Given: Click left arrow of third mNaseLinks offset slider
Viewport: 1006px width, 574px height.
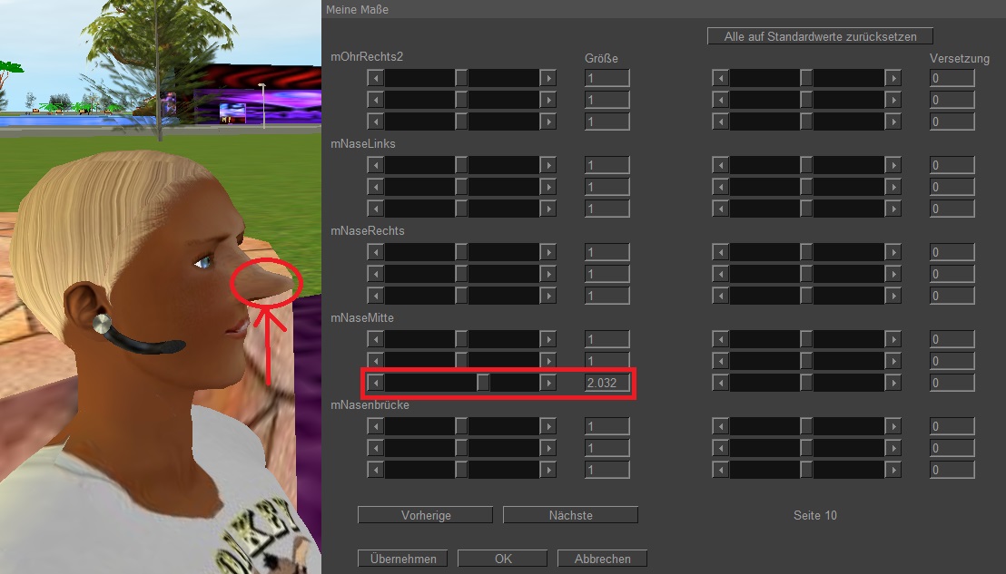Looking at the screenshot, I should tap(720, 209).
